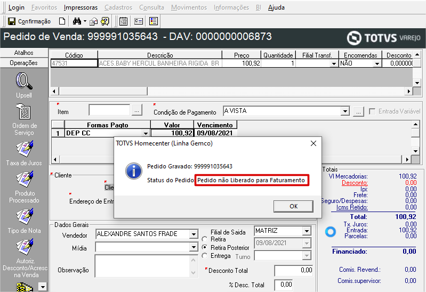Click the binoculars search icon
The width and height of the screenshot is (426, 292).
click(x=77, y=21)
